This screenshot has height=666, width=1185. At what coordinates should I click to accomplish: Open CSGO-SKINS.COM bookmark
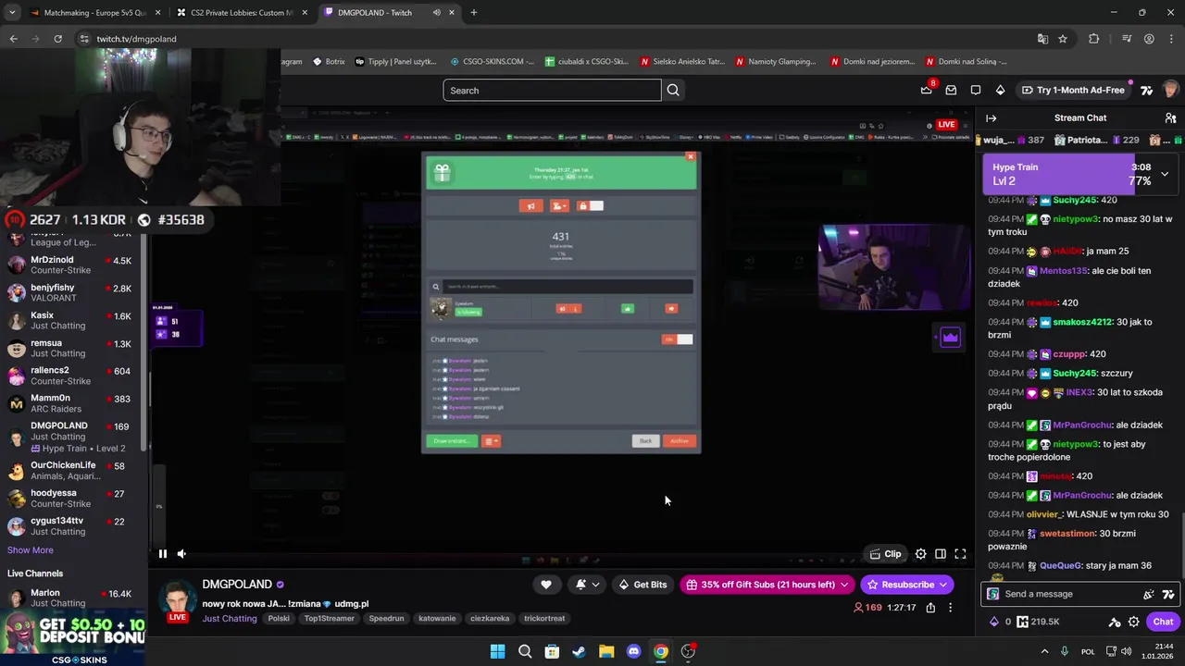click(x=492, y=61)
